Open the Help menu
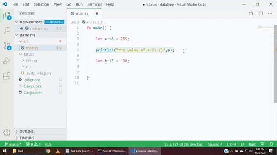This screenshot has width=277, height=155. point(110,4)
